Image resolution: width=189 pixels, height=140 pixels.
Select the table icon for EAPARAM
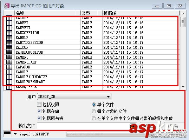click(x=9, y=67)
